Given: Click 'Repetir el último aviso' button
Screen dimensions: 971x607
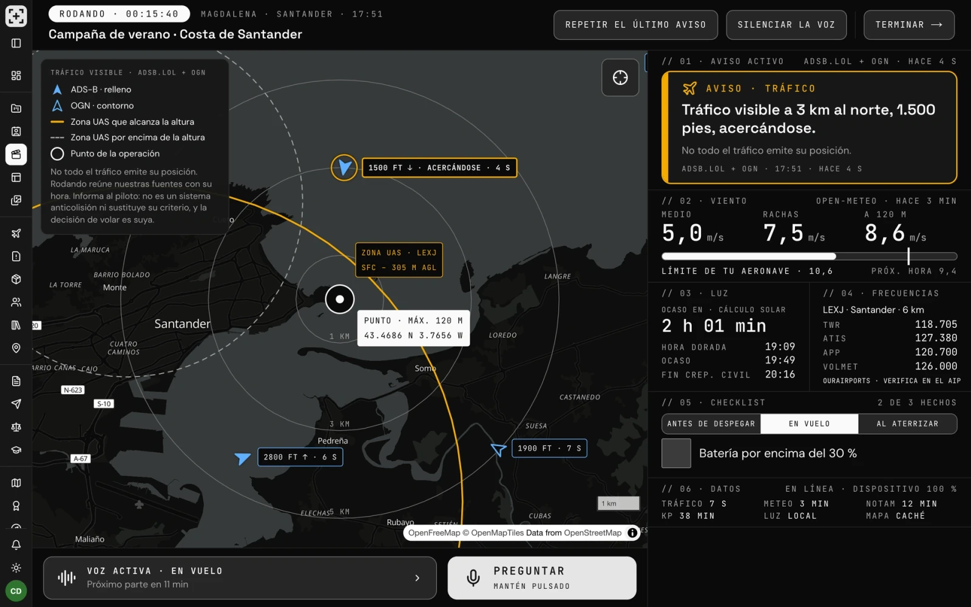Looking at the screenshot, I should (635, 25).
